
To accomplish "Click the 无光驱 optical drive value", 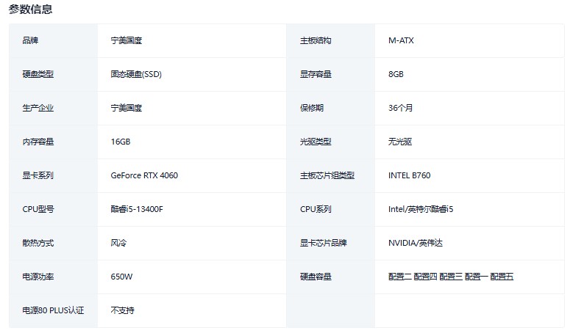I will (x=400, y=142).
